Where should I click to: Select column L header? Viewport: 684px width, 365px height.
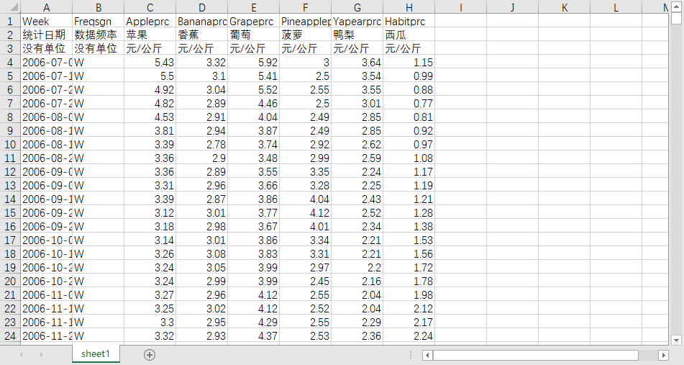(x=616, y=7)
